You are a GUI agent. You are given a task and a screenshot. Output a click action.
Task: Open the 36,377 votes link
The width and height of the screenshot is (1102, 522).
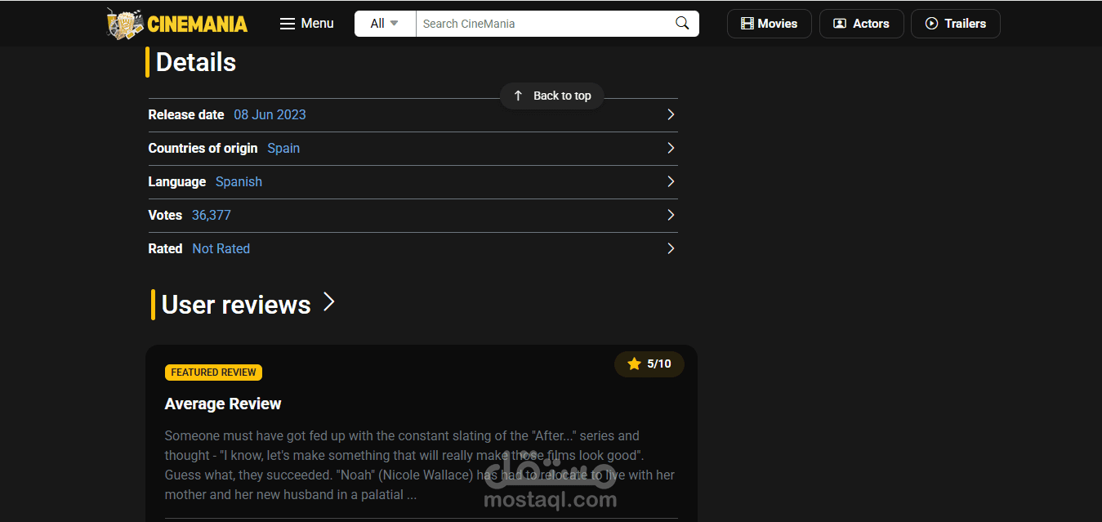click(x=212, y=215)
